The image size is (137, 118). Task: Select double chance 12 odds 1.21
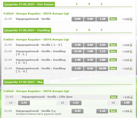tap(76, 103)
